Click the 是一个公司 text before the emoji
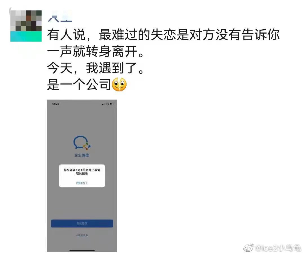Viewport: 304px width, 255px height. (79, 84)
